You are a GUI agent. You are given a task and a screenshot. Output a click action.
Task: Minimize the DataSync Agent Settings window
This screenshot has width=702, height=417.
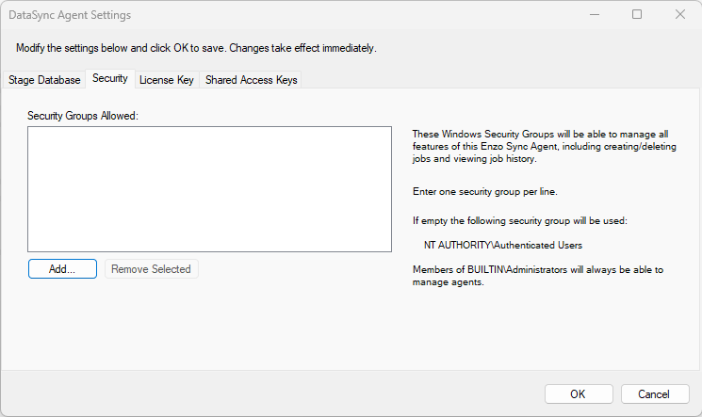pyautogui.click(x=594, y=15)
